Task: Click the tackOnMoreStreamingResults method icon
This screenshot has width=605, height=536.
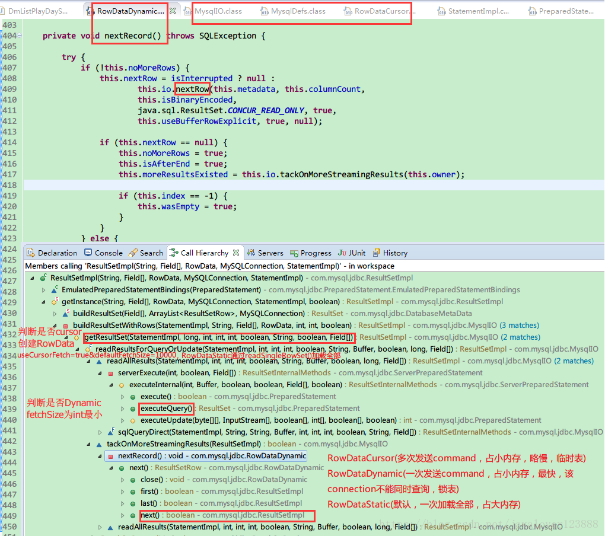Action: point(99,445)
